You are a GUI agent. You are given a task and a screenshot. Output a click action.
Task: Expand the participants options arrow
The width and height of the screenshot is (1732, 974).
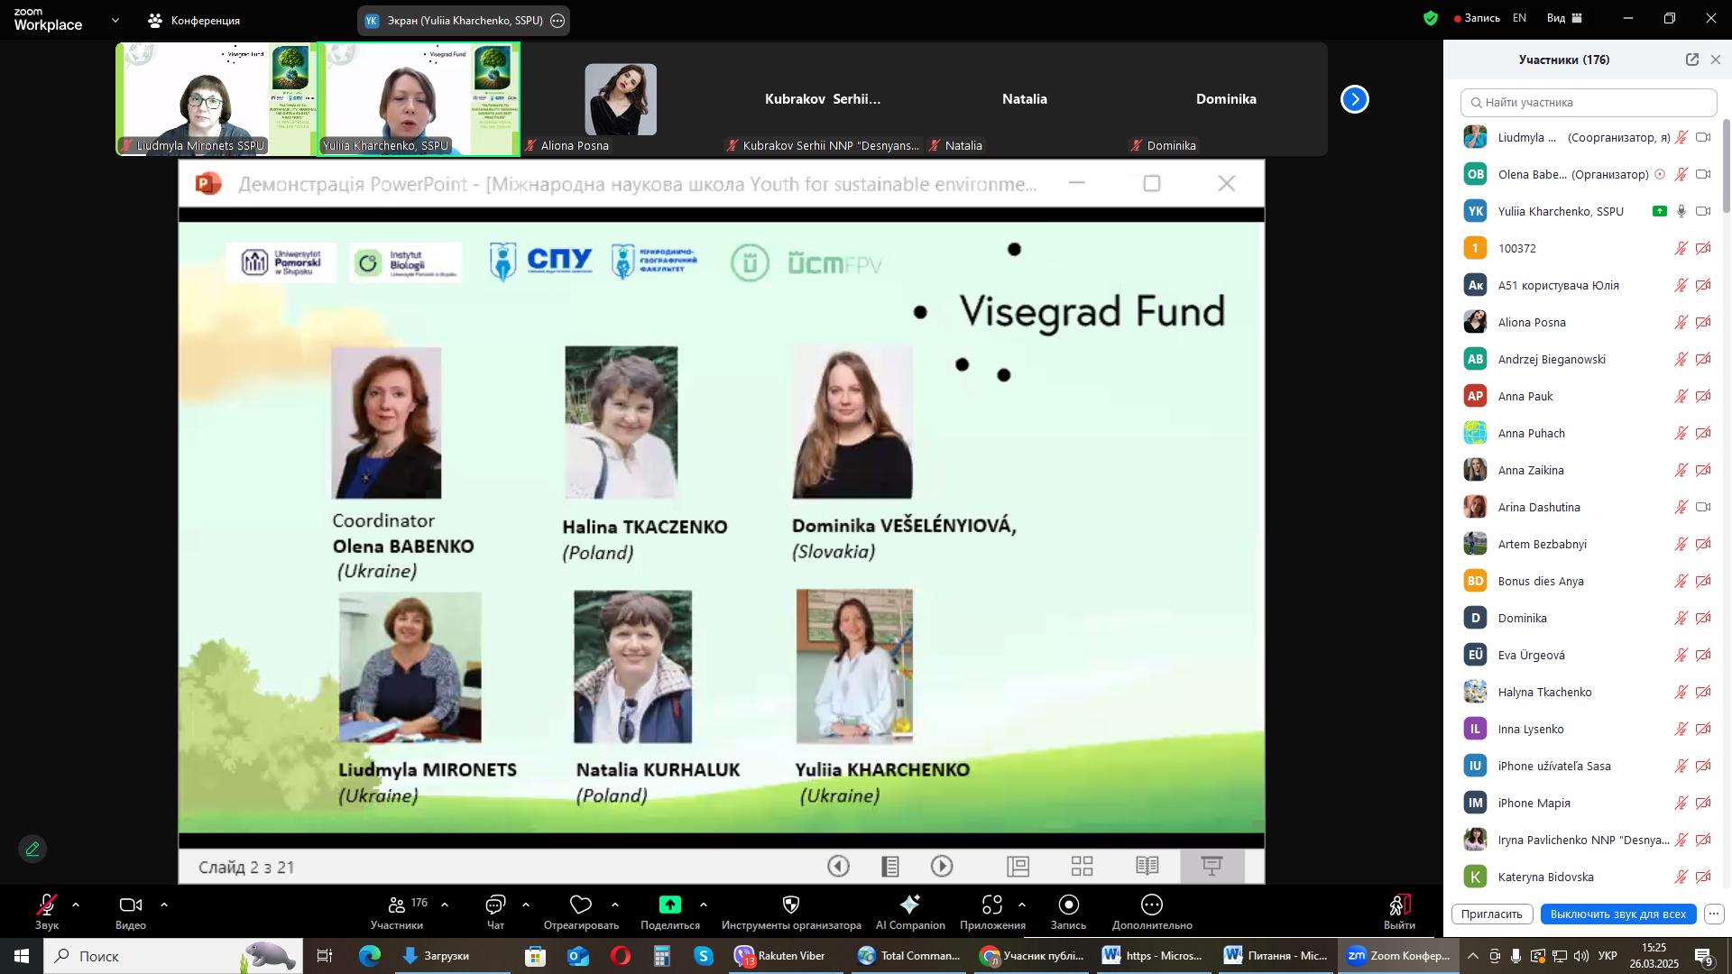click(445, 905)
